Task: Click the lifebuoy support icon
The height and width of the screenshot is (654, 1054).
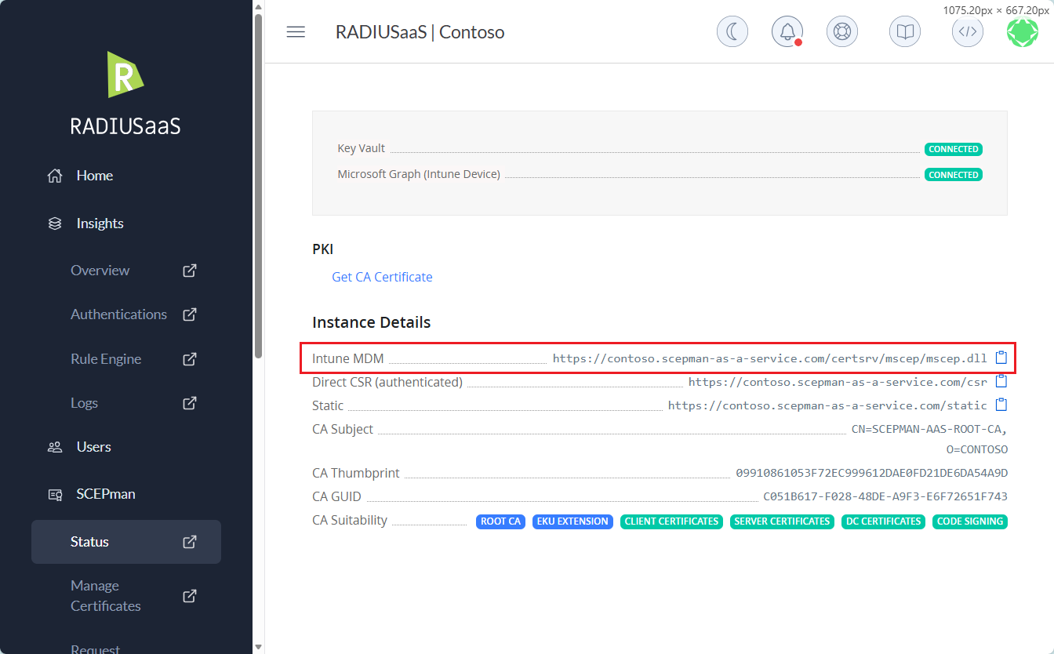Action: pos(841,32)
